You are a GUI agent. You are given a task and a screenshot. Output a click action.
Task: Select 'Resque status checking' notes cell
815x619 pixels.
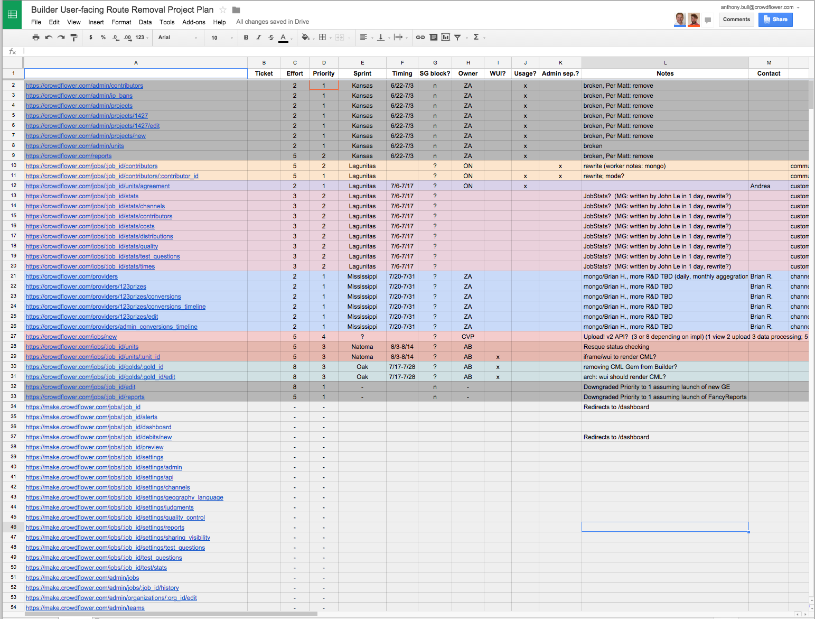(x=665, y=347)
